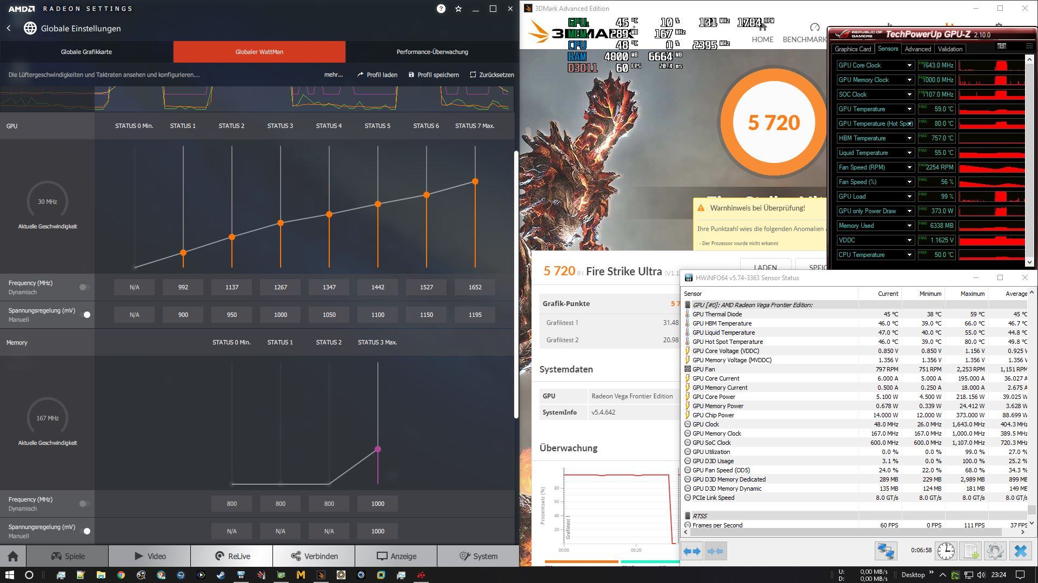Screen dimensions: 1038x583
Task: Click the HWiNFO expand columns arrows icon
Action: 692,551
